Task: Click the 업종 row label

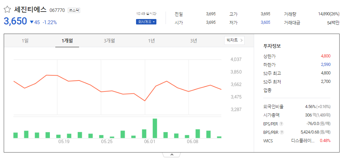Action: click(x=267, y=90)
